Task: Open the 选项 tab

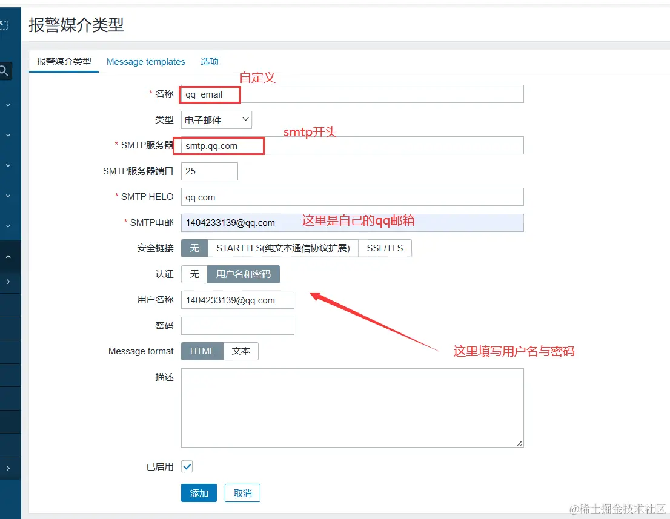Action: pos(210,62)
